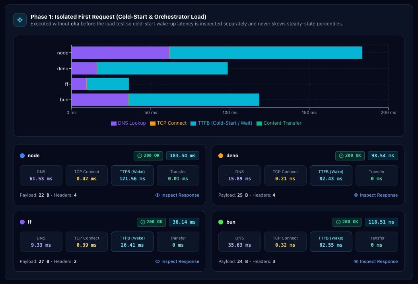
Task: Click node's 183.54 ms total time badge
Action: (183, 156)
